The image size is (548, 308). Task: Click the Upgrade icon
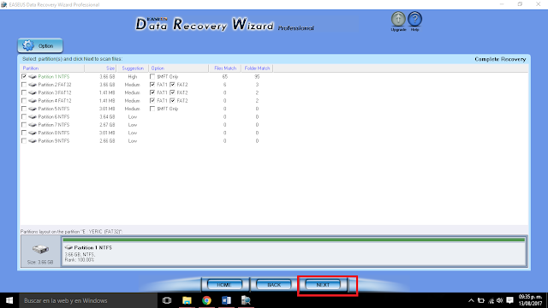(x=398, y=20)
